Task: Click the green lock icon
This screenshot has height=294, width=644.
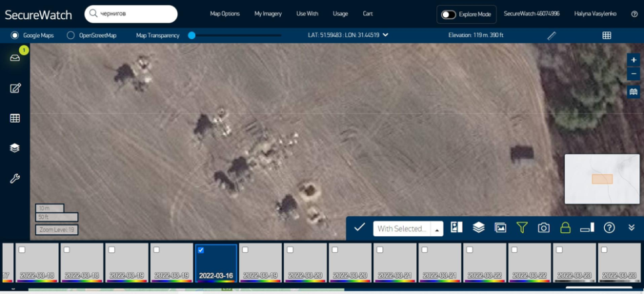Action: coord(565,228)
